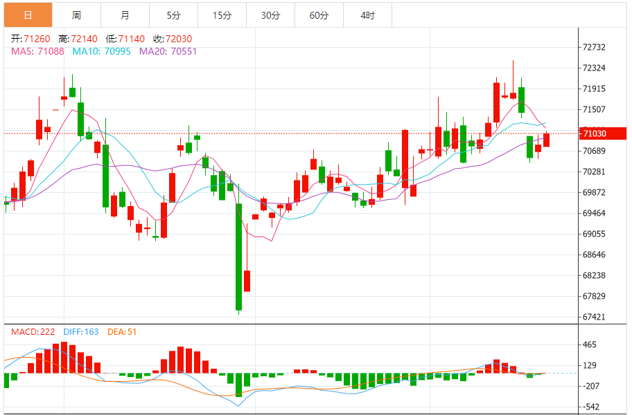
Task: Click the MA10: 70995 legend text
Action: point(102,51)
